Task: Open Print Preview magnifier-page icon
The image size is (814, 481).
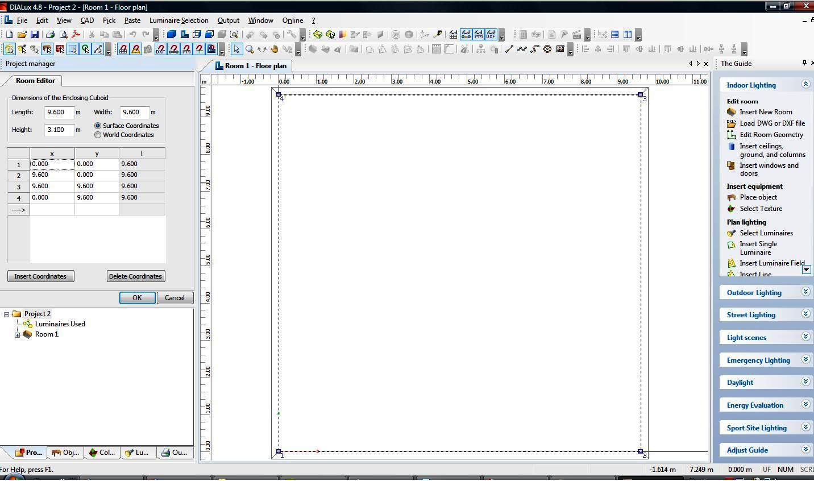Action: pos(63,35)
